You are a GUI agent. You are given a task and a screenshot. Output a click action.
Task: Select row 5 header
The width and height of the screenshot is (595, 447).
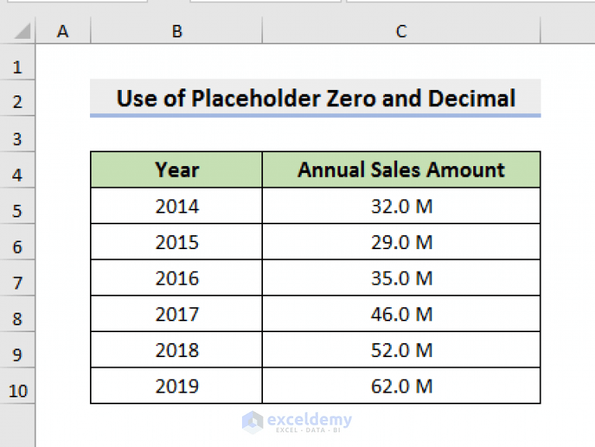(18, 206)
